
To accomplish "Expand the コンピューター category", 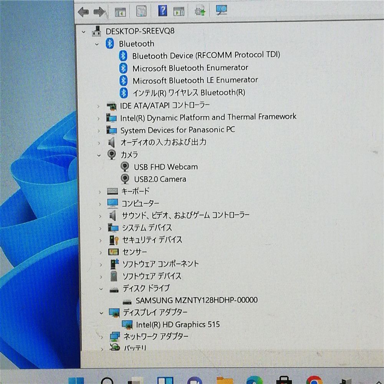I will 100,204.
